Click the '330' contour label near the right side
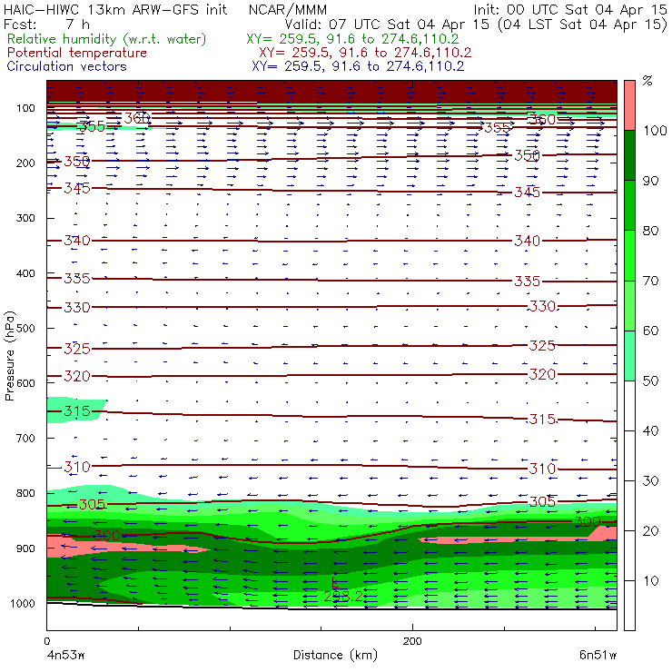 click(542, 306)
